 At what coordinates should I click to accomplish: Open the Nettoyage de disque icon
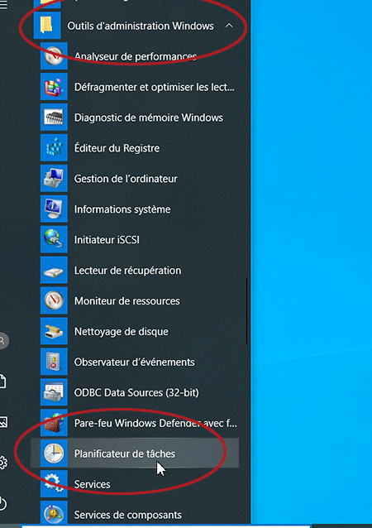click(54, 331)
